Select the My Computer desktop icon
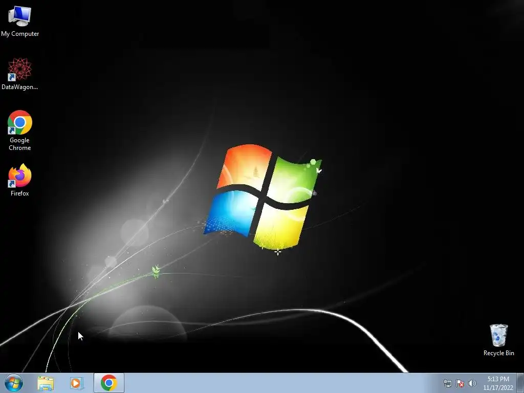 coord(20,20)
